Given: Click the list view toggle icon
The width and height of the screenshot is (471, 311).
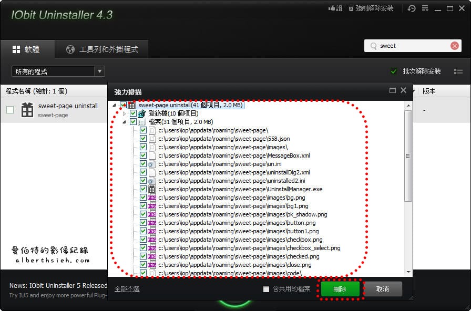Looking at the screenshot, I should [458, 71].
